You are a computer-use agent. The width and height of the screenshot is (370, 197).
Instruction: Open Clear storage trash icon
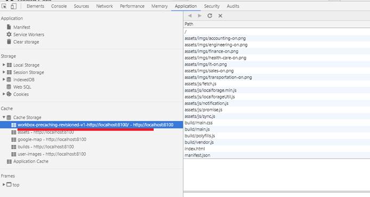coord(9,42)
